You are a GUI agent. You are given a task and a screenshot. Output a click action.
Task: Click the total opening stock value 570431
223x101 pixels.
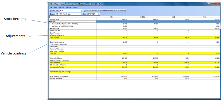click(217, 19)
